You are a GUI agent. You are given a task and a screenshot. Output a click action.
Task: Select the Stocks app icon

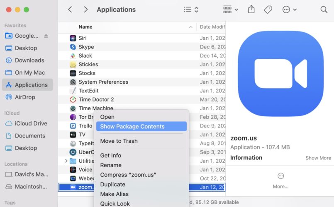[x=73, y=73]
